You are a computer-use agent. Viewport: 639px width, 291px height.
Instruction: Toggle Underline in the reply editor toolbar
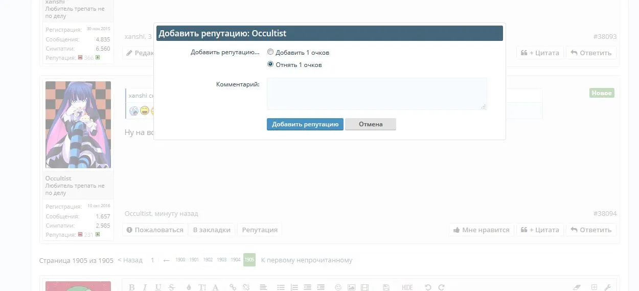158,287
